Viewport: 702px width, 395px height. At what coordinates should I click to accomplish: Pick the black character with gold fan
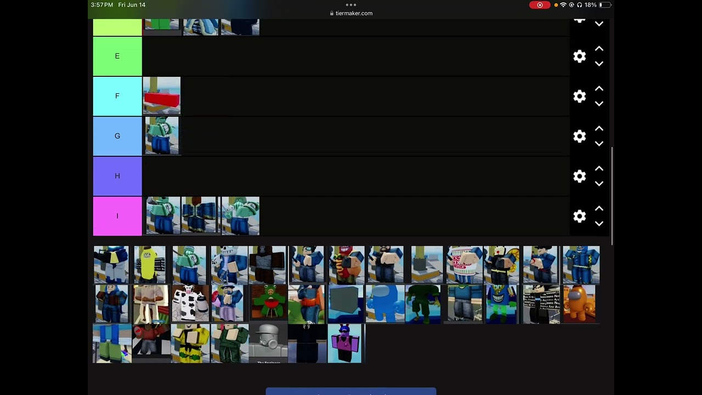(502, 265)
